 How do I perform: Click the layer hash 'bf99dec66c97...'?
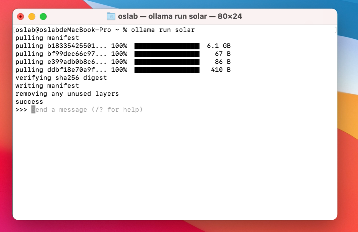pyautogui.click(x=77, y=54)
